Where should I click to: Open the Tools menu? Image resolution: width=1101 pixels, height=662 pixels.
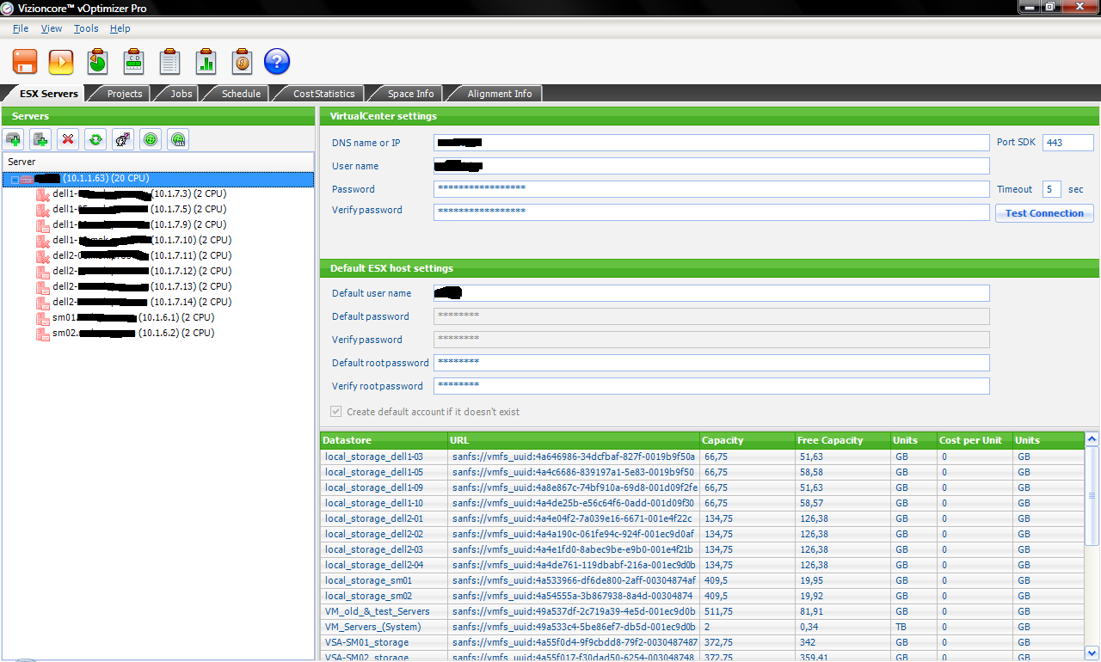pyautogui.click(x=86, y=28)
